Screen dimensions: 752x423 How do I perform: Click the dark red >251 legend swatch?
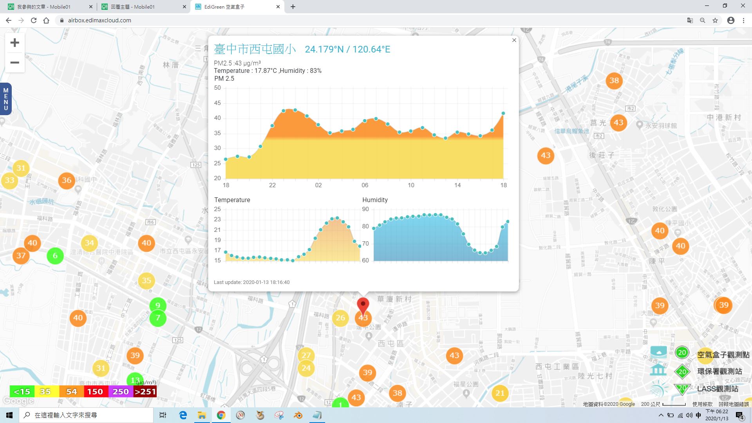pos(145,392)
